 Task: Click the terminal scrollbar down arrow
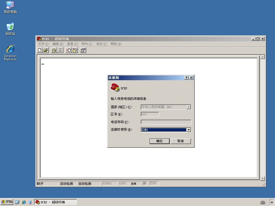263,178
